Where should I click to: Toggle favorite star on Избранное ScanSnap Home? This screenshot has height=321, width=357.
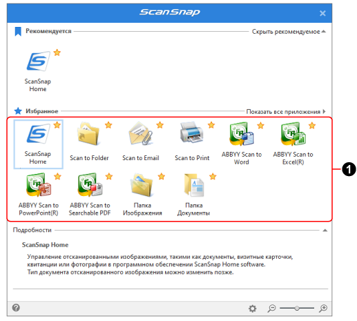pos(57,125)
